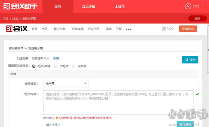
Task: Select the 仅短信 radio option
Action: [56, 66]
